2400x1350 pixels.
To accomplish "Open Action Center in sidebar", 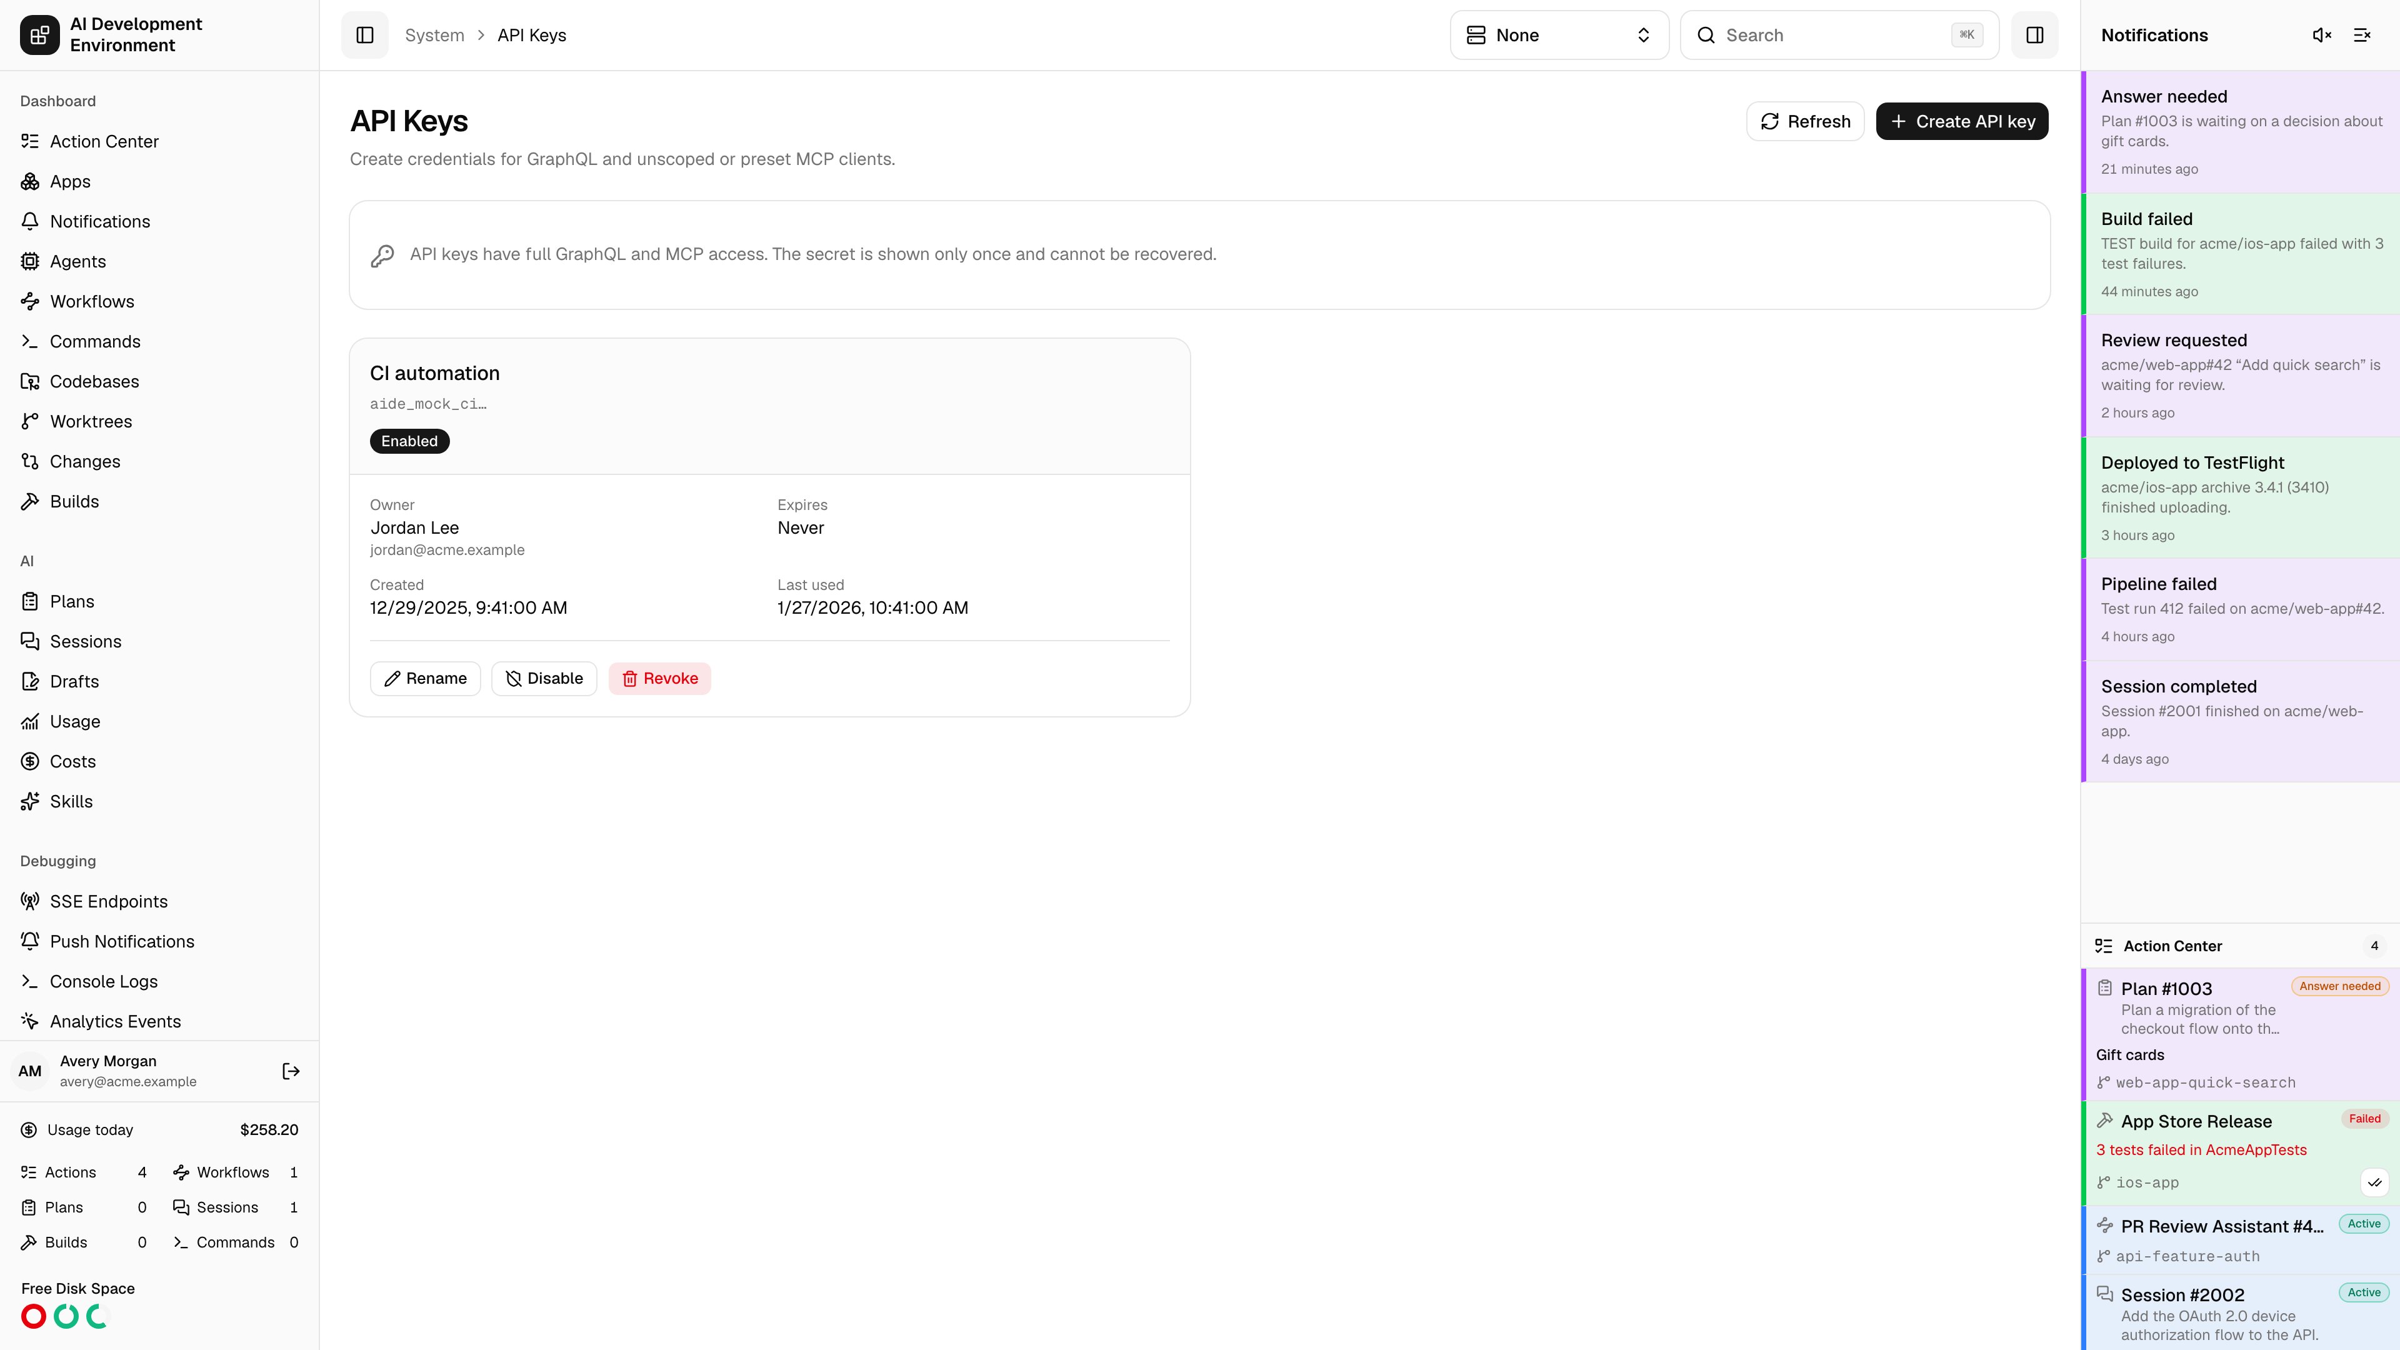I will pos(159,141).
